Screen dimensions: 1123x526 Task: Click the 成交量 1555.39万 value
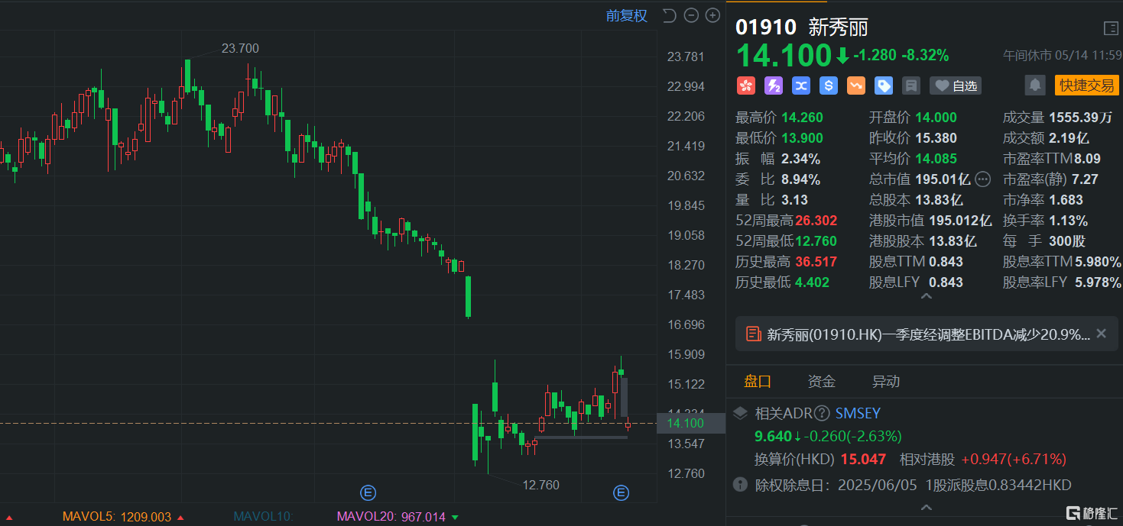pos(1081,118)
